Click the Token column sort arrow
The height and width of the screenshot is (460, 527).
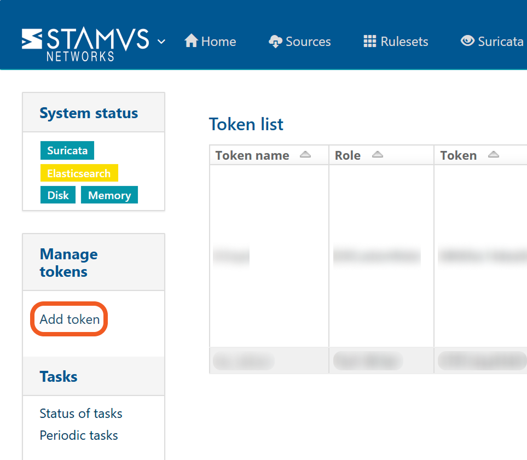[x=493, y=155]
